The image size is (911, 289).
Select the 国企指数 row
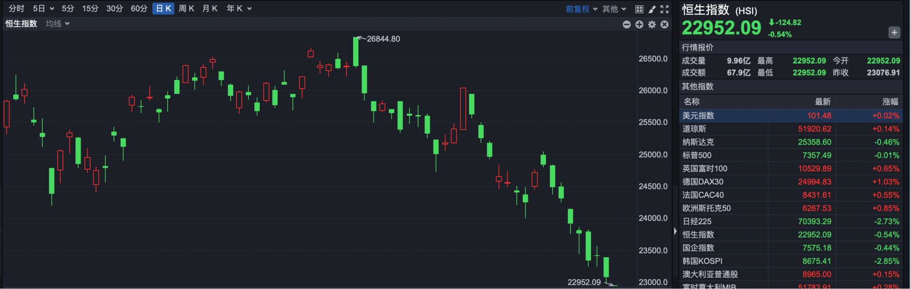[791, 248]
